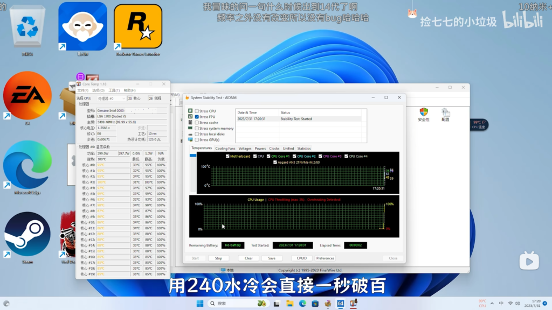This screenshot has width=552, height=310.
Task: Click the GPU monitor icon beside Stress GPU(s)
Action: pyautogui.click(x=190, y=139)
